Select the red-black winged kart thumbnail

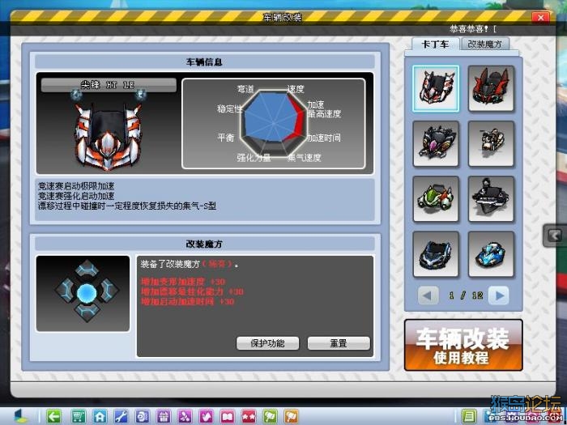(x=491, y=88)
